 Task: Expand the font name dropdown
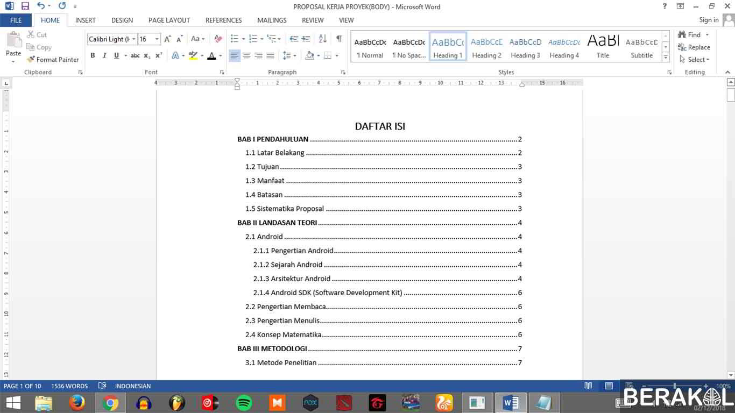[x=134, y=39]
